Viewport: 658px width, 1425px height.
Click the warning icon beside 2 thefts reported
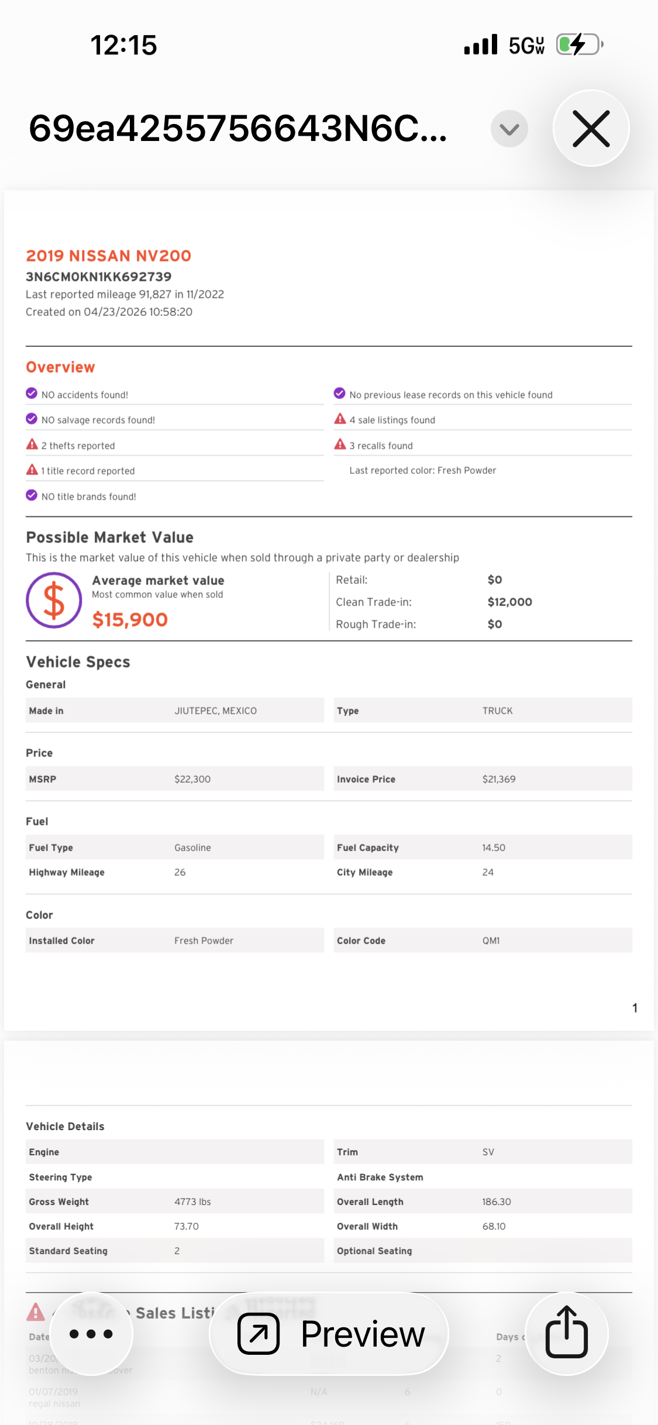[x=32, y=445]
